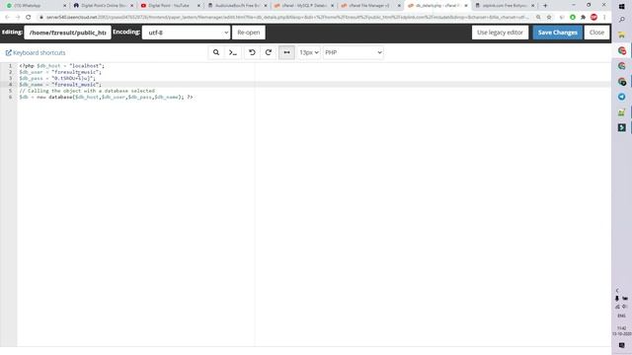
Task: Open the Windows Start menu
Action: [x=621, y=7]
